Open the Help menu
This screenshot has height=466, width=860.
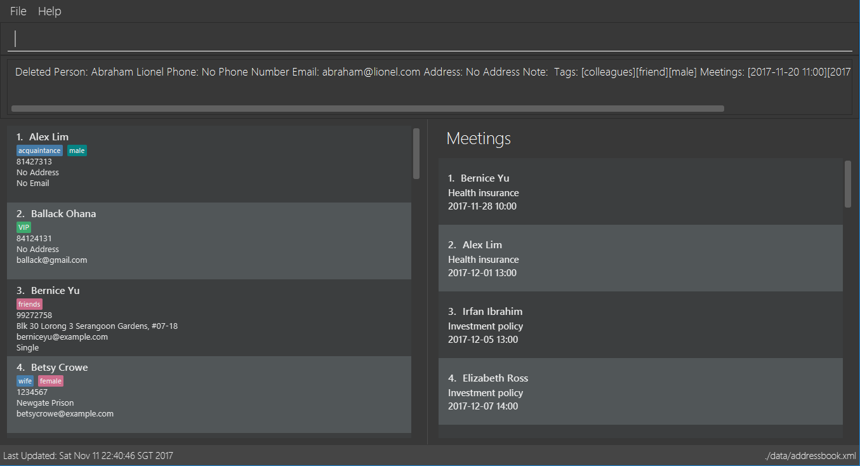50,11
